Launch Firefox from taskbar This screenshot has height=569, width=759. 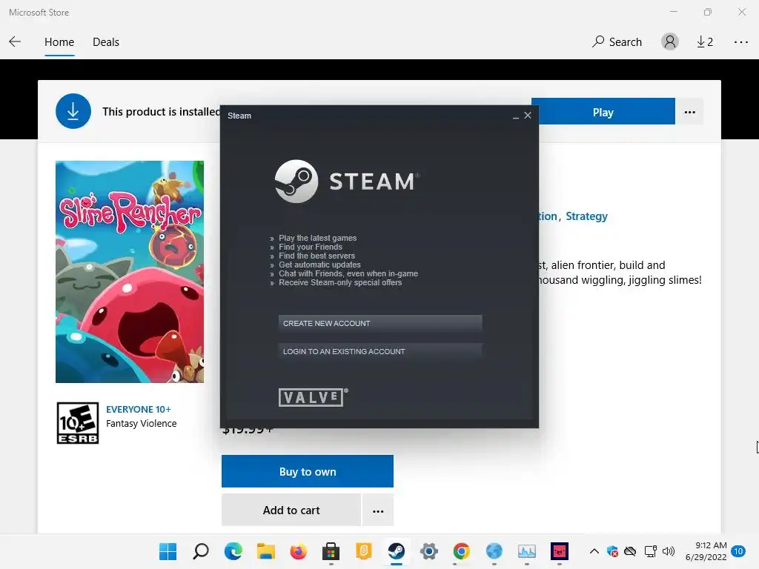pyautogui.click(x=298, y=551)
